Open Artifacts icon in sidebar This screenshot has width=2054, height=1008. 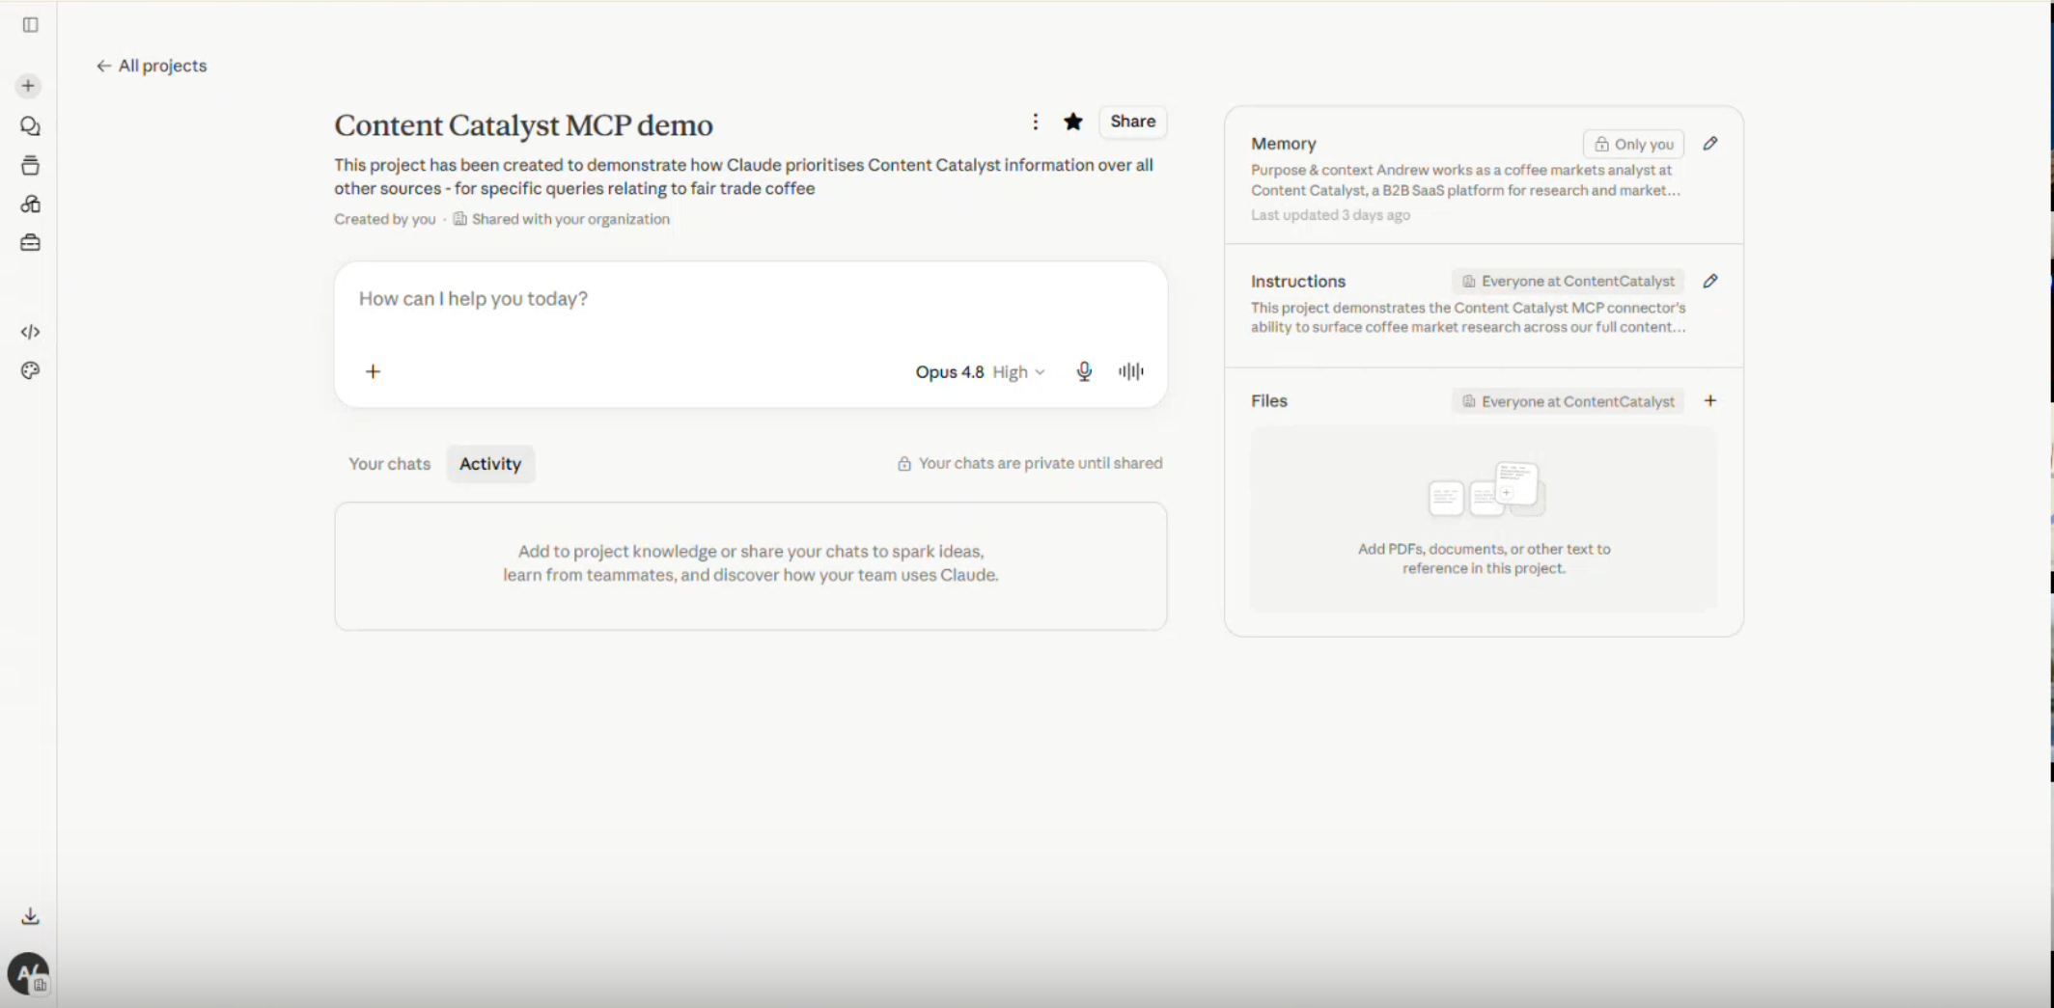(x=30, y=204)
